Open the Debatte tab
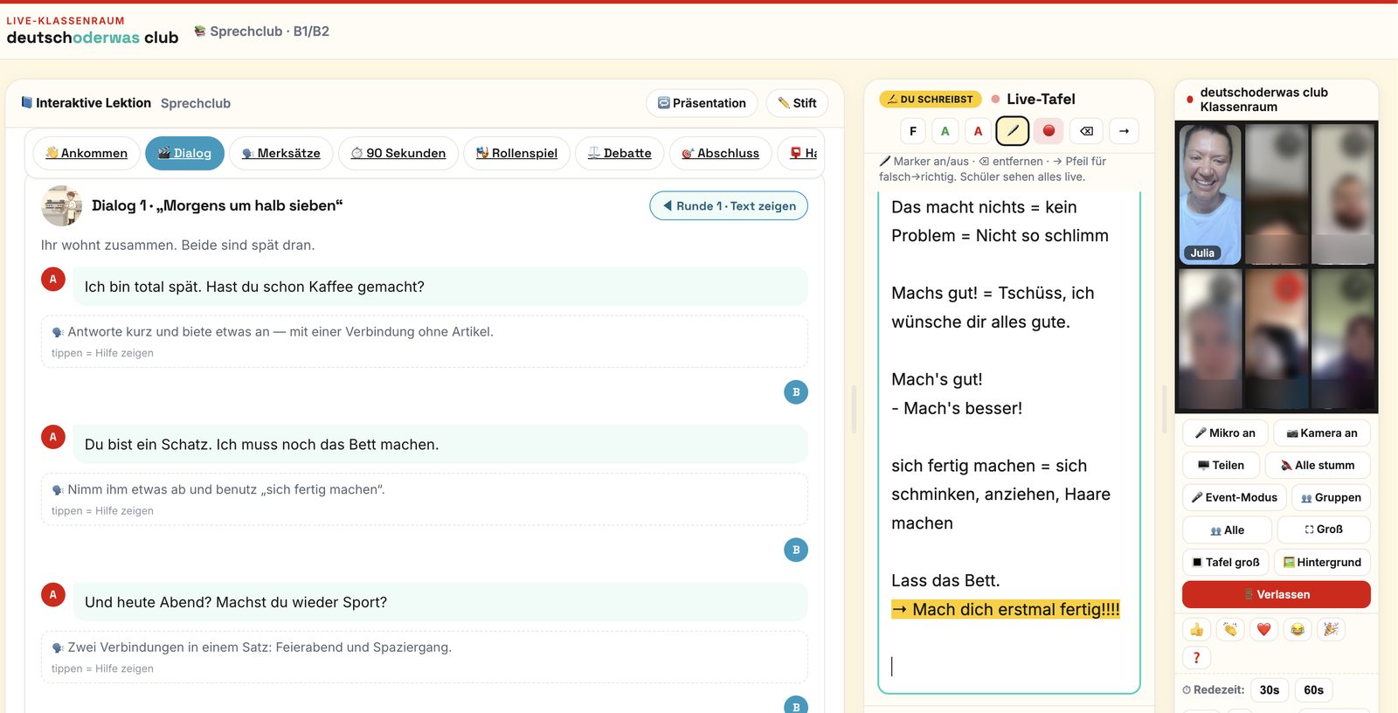Screen dimensions: 1398x713 pos(619,154)
